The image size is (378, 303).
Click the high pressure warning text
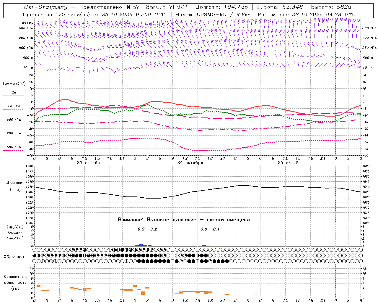[184, 220]
